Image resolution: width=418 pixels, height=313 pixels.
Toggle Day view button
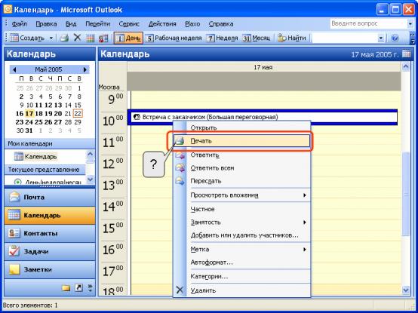pyautogui.click(x=128, y=38)
